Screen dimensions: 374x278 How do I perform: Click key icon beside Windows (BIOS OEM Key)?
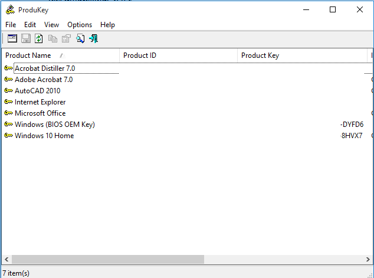coord(9,125)
